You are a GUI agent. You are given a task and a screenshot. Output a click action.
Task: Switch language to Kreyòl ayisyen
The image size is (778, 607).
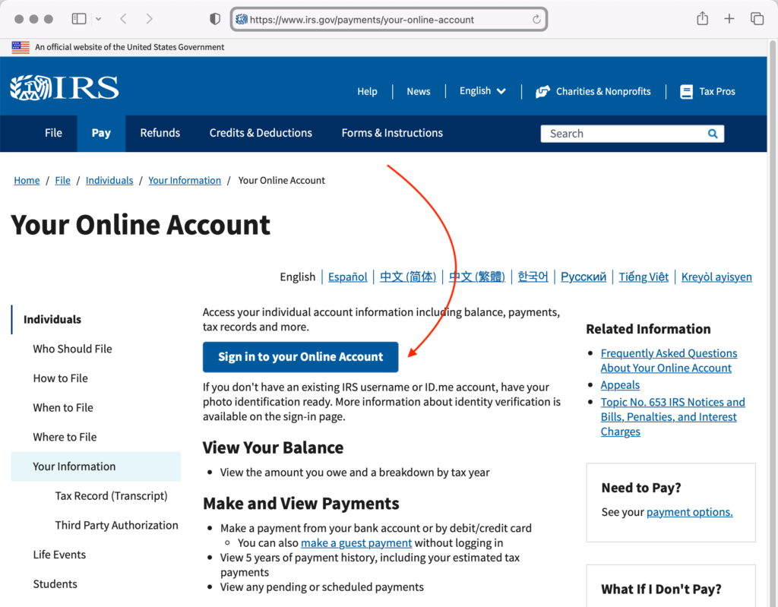click(716, 277)
